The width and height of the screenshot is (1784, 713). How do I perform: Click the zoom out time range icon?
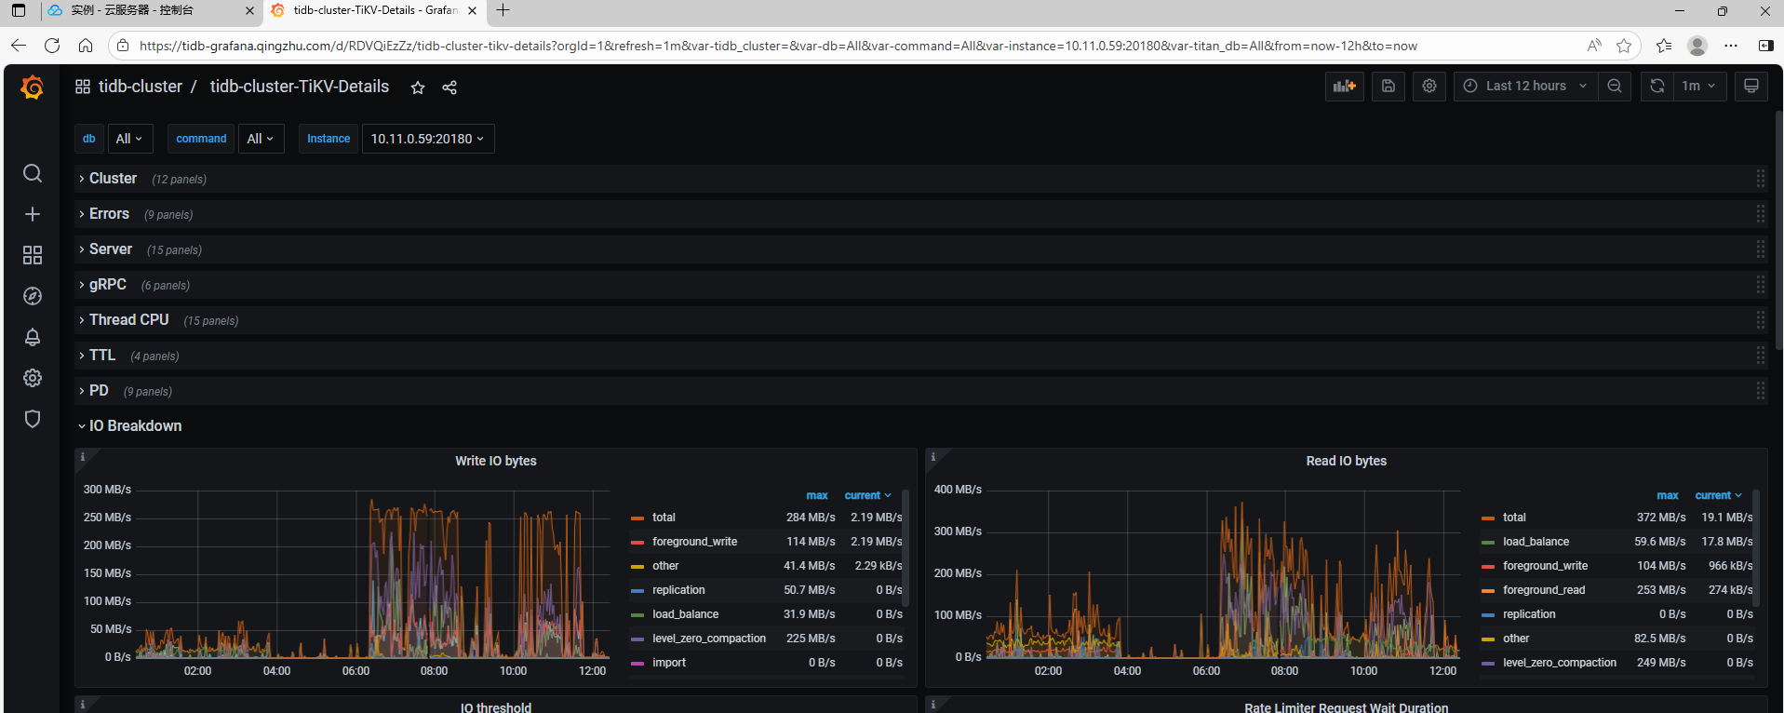pos(1615,86)
